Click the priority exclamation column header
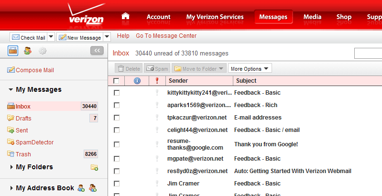Viewport: 382px width, 196px height. tap(157, 81)
